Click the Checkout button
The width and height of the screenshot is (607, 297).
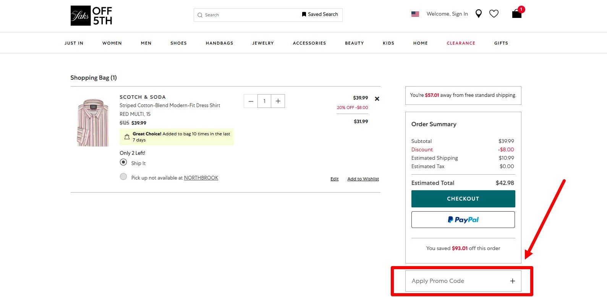click(x=463, y=199)
